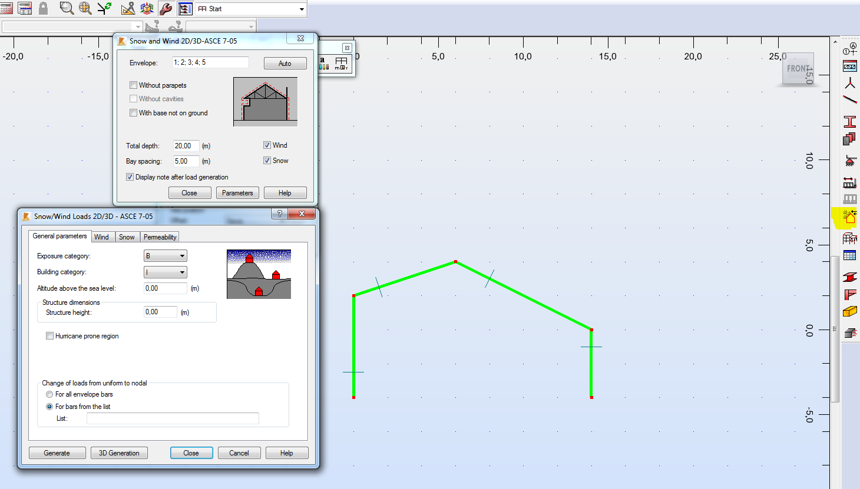Click the yellow timber block icon
The width and height of the screenshot is (860, 489).
click(x=850, y=311)
